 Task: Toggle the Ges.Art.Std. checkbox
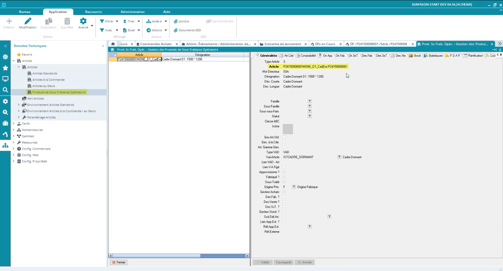tap(284, 137)
